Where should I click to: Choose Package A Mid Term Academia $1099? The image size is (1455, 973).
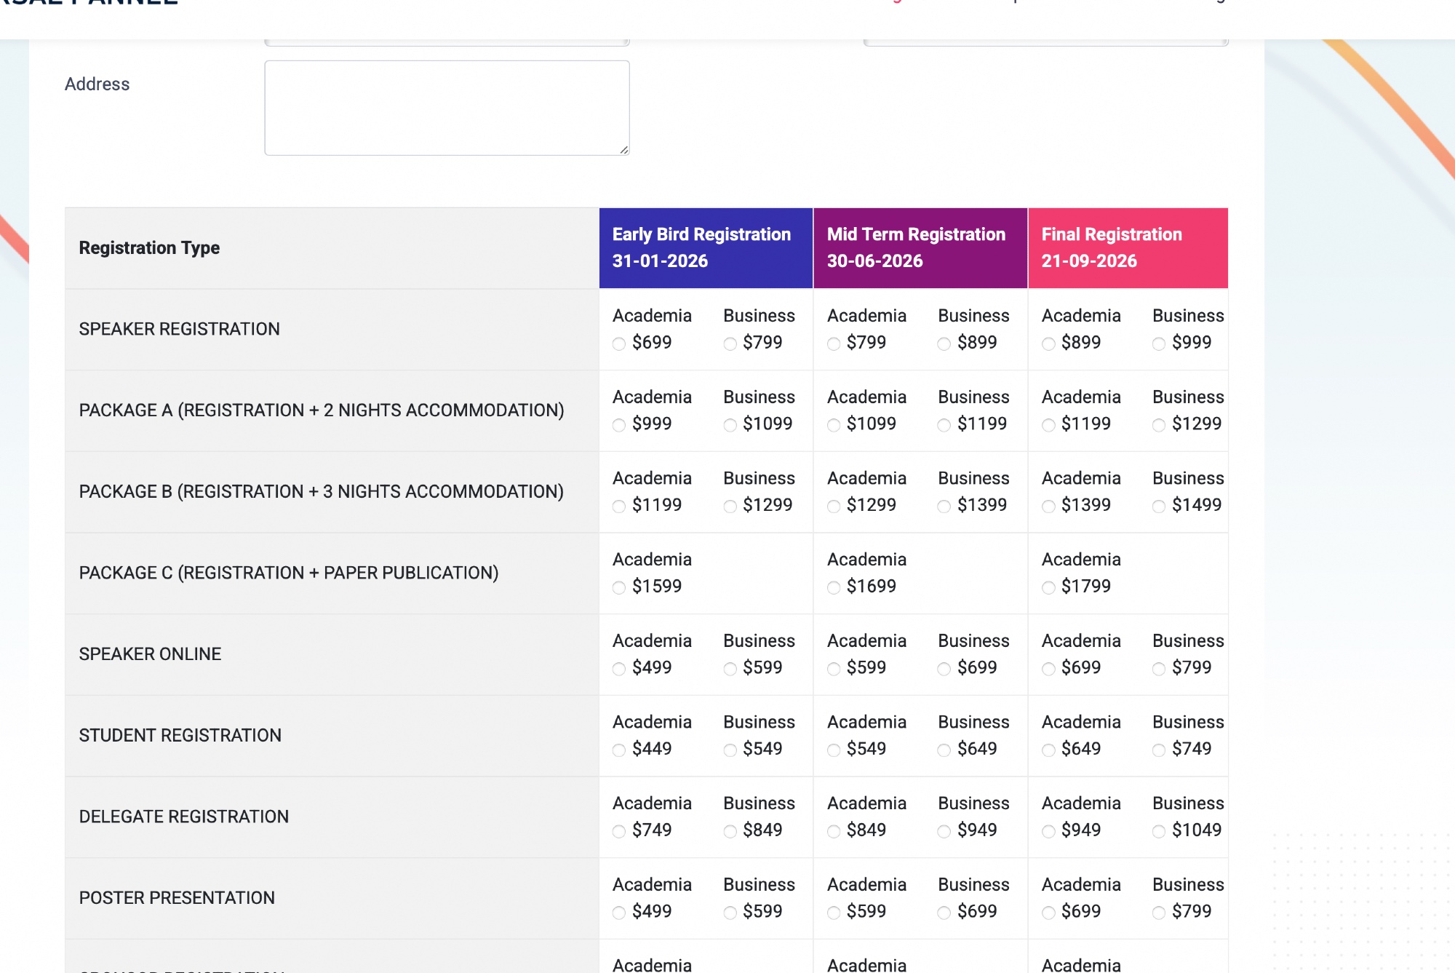click(x=834, y=425)
